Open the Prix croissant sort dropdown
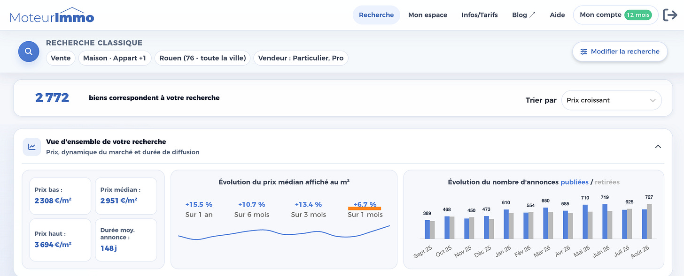 (x=612, y=100)
